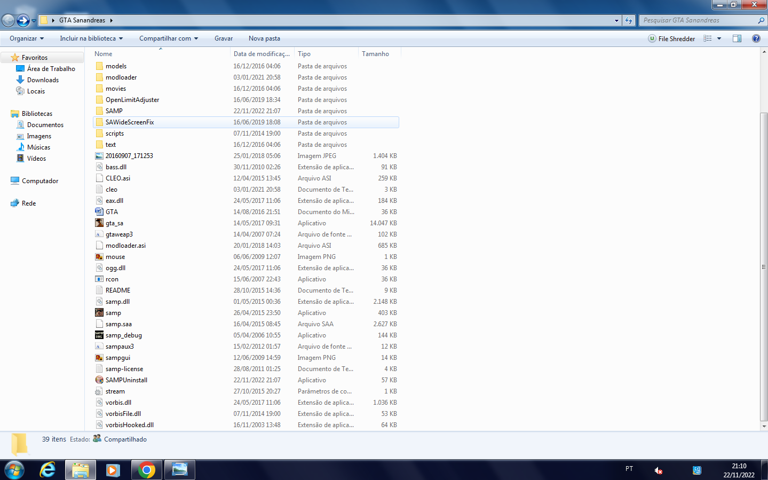Select the bass.dll file icon
Image resolution: width=768 pixels, height=480 pixels.
tap(99, 167)
